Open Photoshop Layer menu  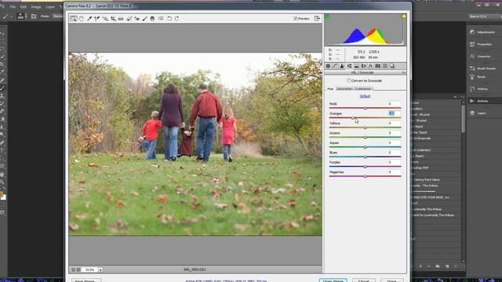pyautogui.click(x=50, y=7)
